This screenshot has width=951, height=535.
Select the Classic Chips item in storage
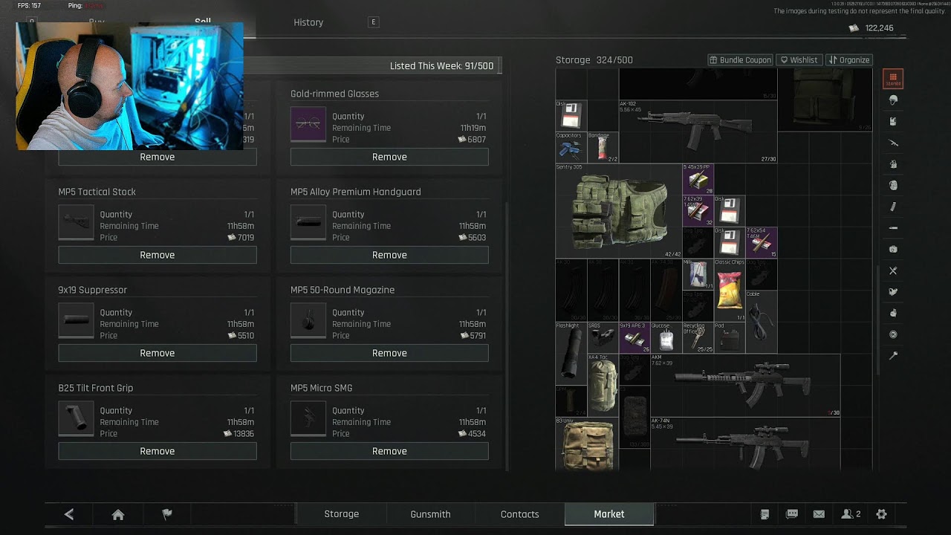730,290
